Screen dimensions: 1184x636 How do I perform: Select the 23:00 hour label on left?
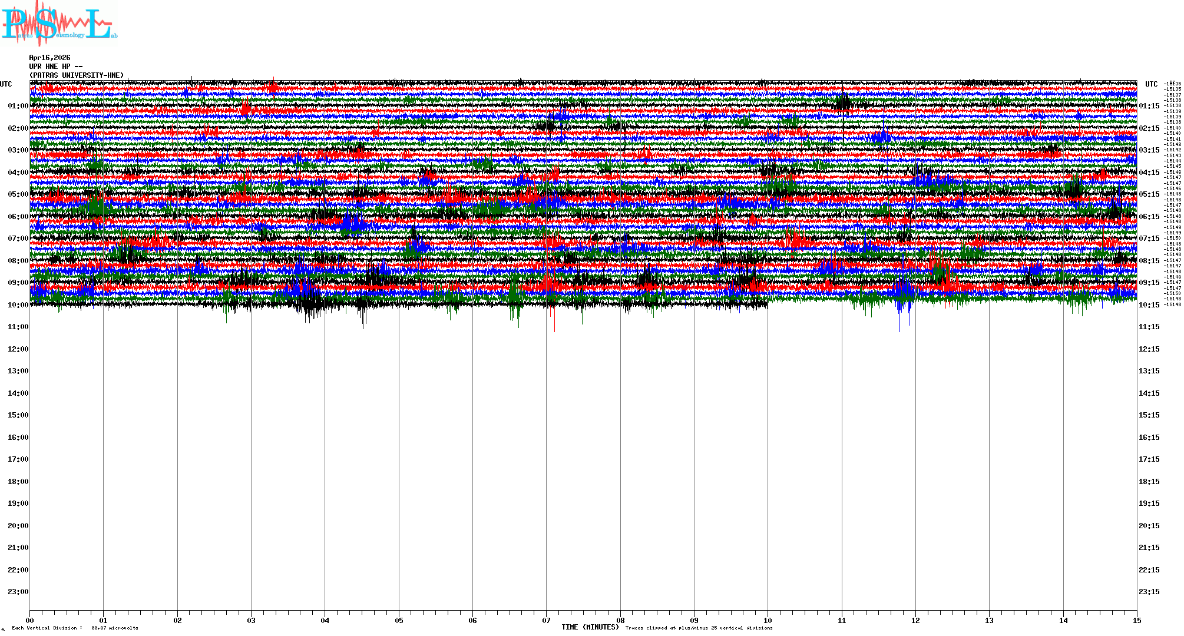[18, 592]
